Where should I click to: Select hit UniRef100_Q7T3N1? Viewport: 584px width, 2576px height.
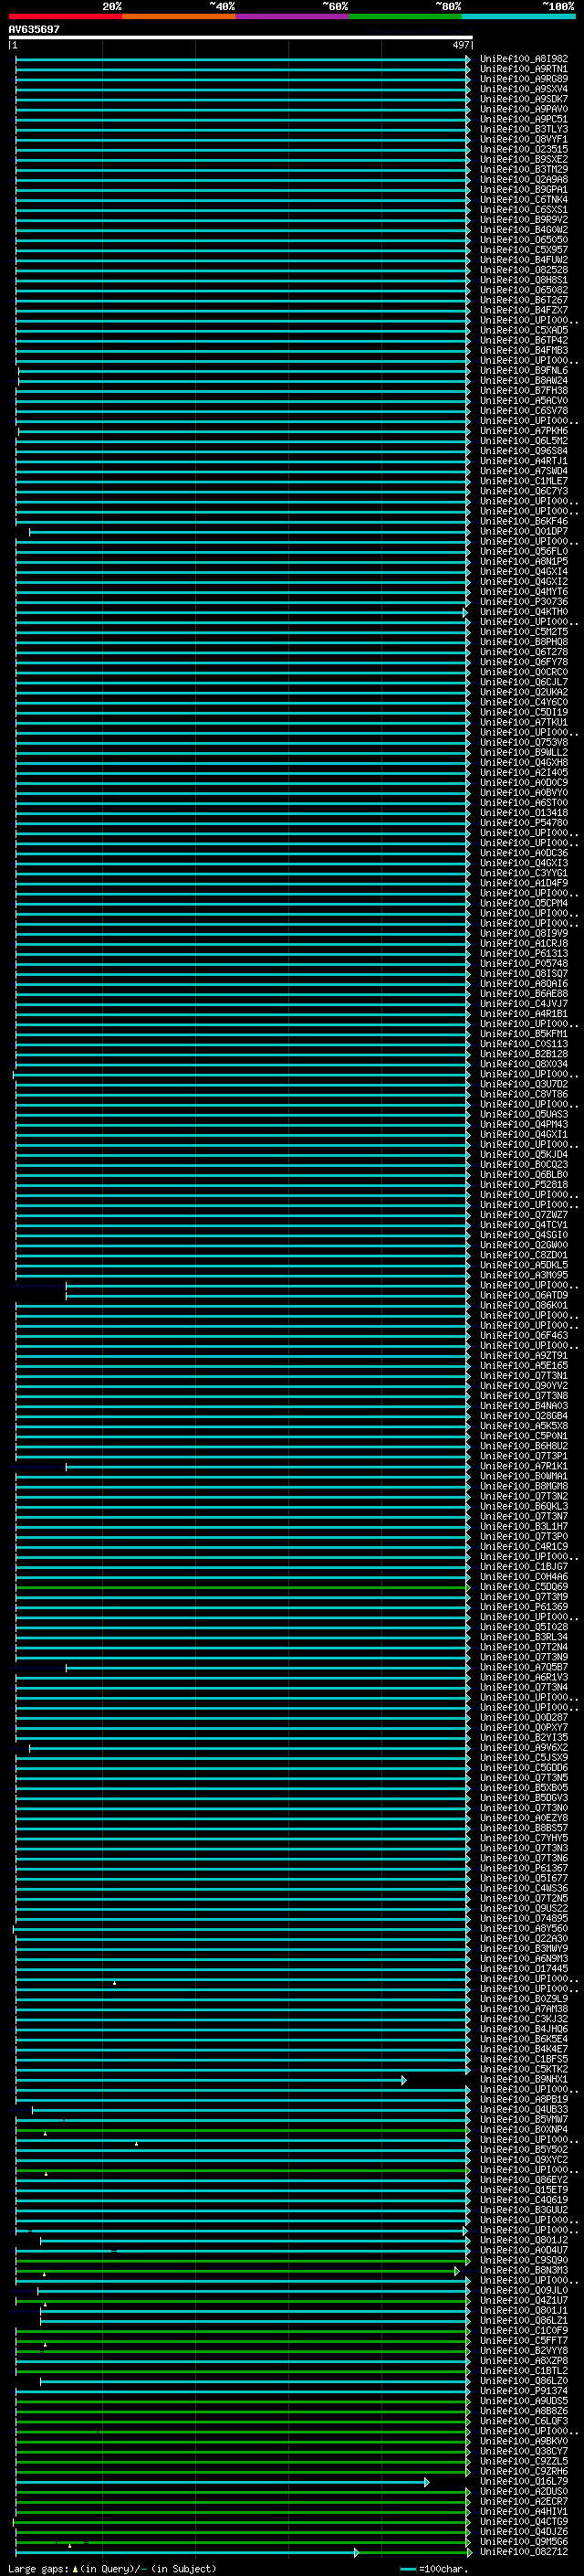[x=524, y=1376]
